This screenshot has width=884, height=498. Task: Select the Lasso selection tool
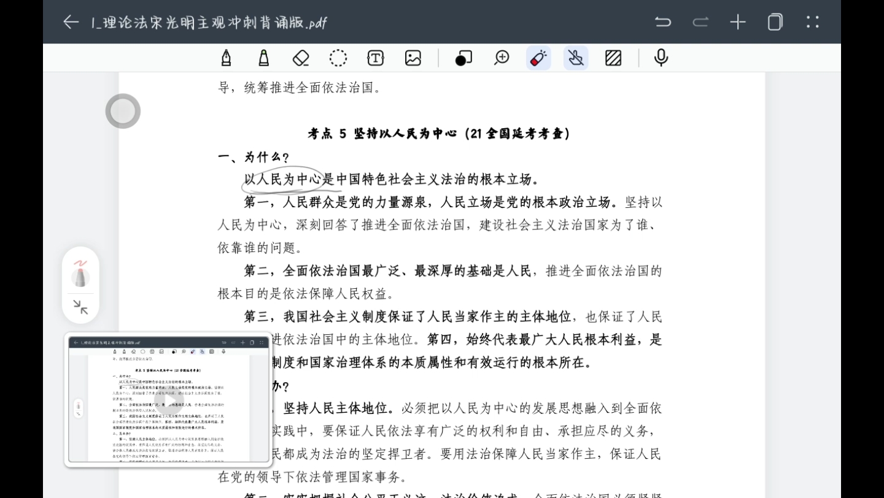338,58
